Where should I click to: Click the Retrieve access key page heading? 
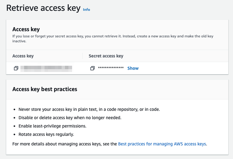(43, 8)
